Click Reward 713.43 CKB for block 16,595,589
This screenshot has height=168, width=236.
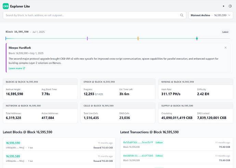(103, 161)
